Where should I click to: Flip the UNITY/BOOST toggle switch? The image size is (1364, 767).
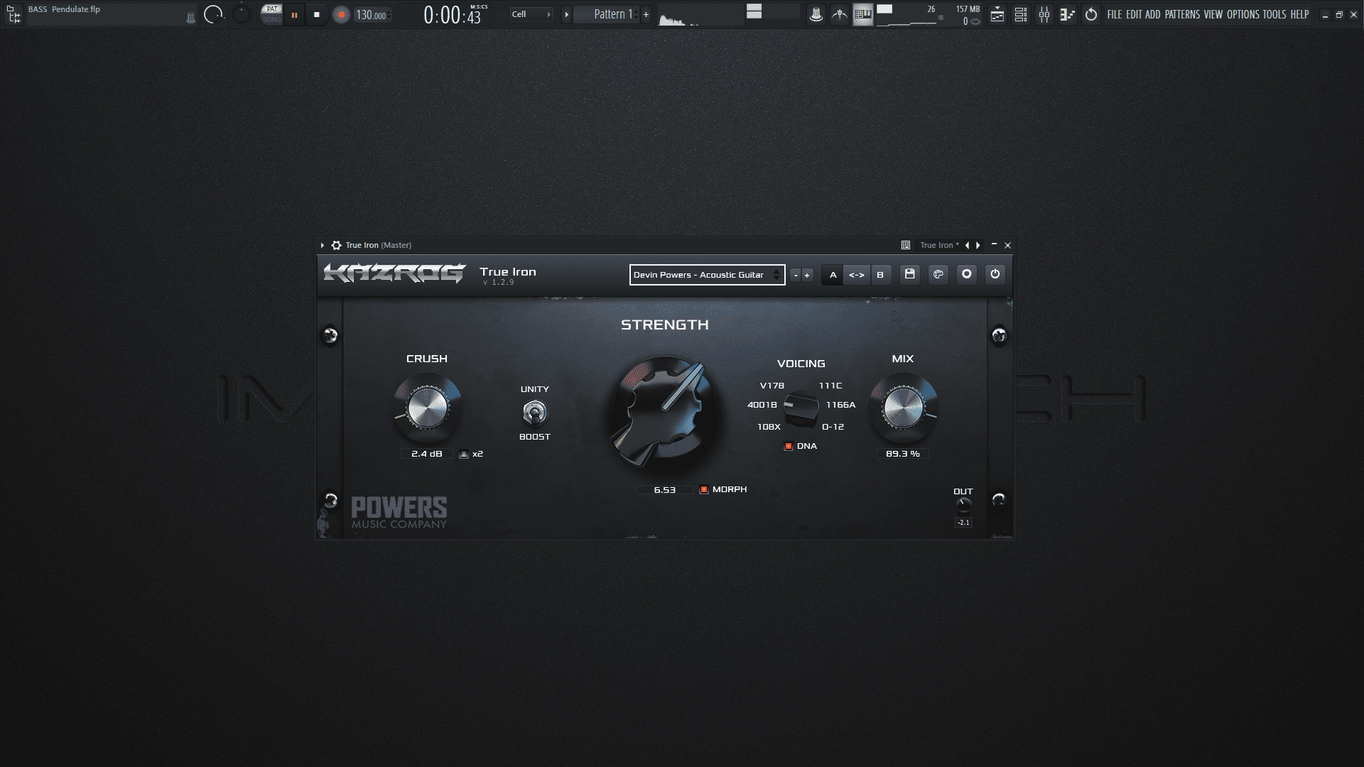(x=535, y=413)
